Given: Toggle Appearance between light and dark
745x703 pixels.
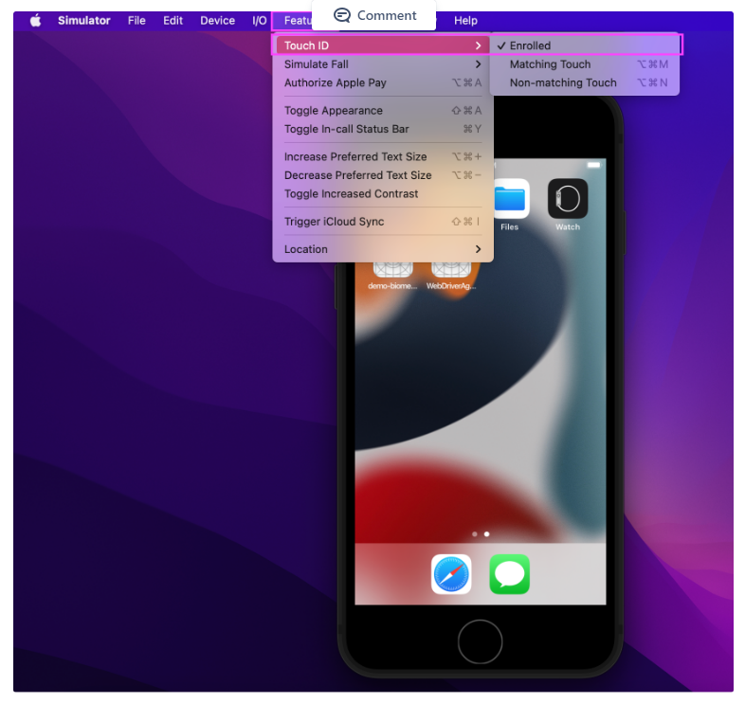Looking at the screenshot, I should coord(333,111).
